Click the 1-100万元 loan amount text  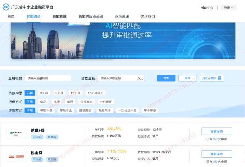[114, 136]
